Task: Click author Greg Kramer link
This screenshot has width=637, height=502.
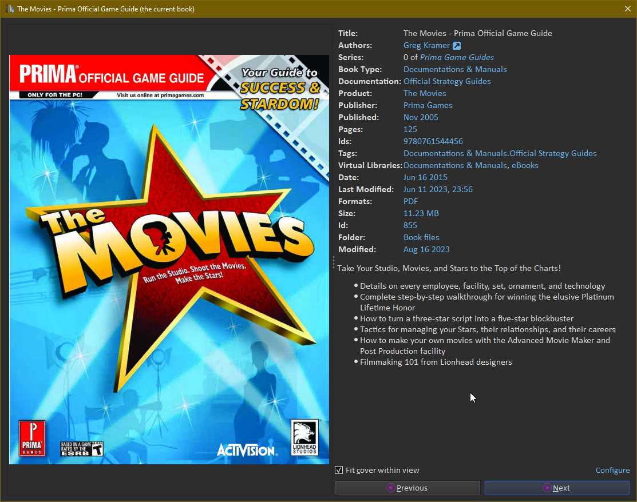Action: click(x=426, y=45)
